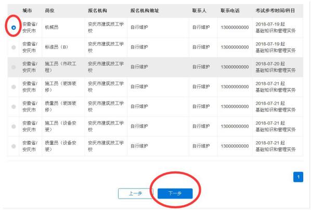This screenshot has height=210, width=311.
Task: Pick the 质量员（装饰装修）radio button
Action: [14, 107]
